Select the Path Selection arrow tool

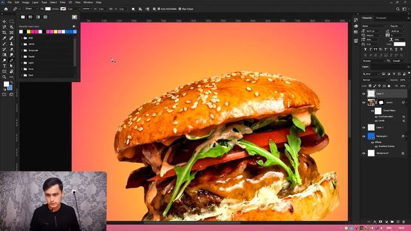tap(12, 66)
